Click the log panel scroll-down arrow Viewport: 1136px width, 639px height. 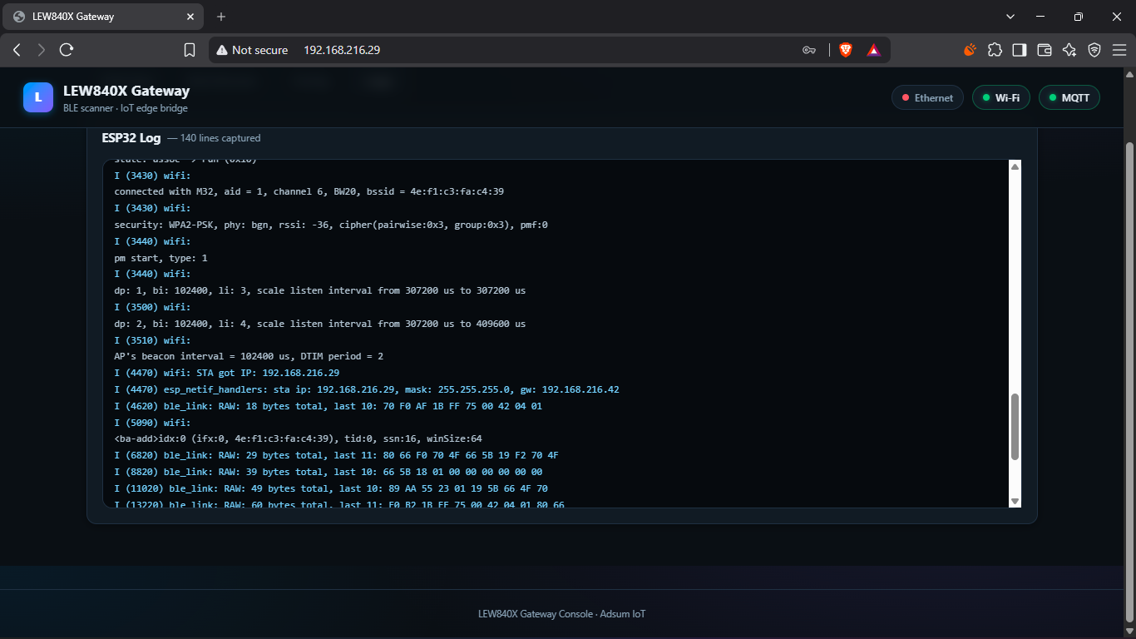click(x=1015, y=501)
